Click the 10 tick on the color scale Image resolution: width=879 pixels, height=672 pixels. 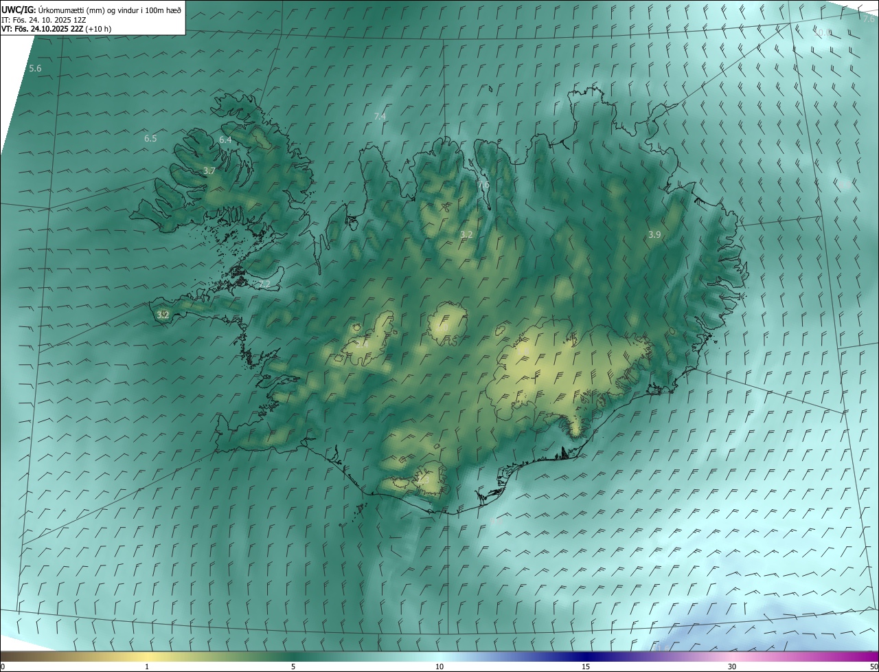pyautogui.click(x=439, y=667)
